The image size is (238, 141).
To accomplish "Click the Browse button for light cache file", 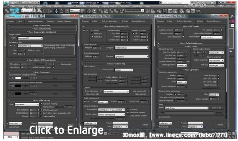I will 219,113.
